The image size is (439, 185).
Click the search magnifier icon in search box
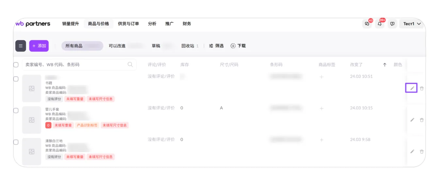tap(130, 64)
